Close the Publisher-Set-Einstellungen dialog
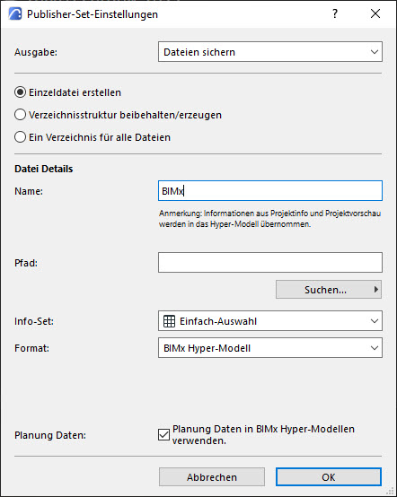The width and height of the screenshot is (397, 497). (375, 13)
